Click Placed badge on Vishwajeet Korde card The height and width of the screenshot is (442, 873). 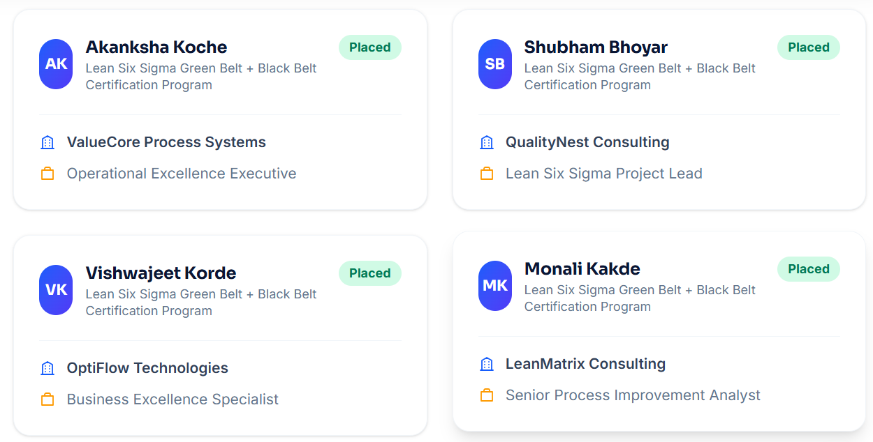point(370,273)
